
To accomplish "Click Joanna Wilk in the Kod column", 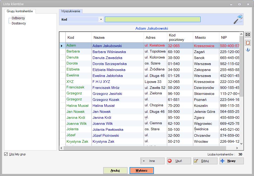I will click(x=78, y=123).
